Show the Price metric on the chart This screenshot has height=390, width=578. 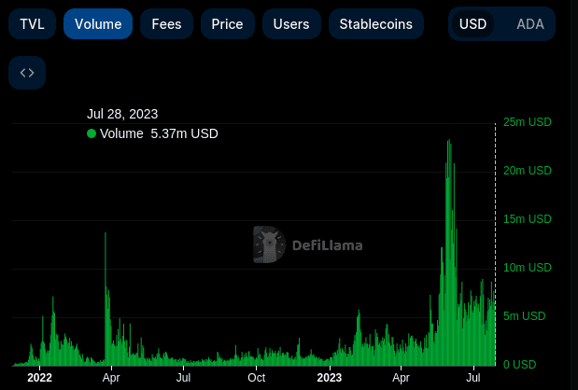coord(227,24)
